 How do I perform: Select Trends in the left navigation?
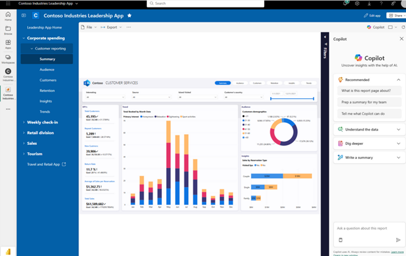pos(45,112)
